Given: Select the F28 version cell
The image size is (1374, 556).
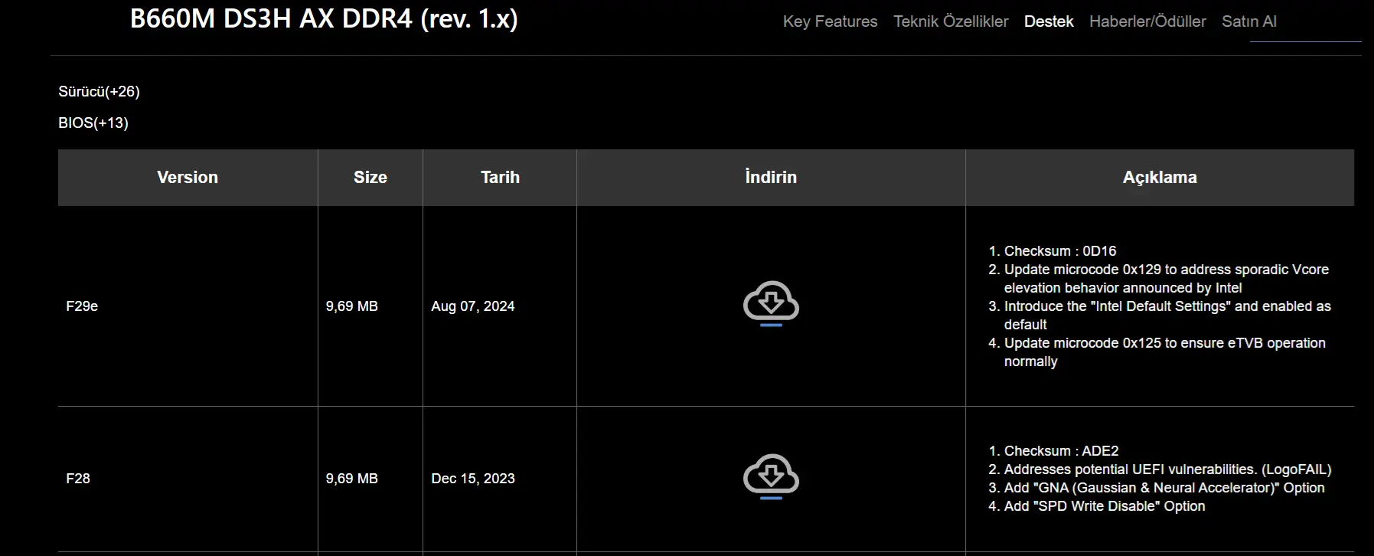Looking at the screenshot, I should coord(188,478).
